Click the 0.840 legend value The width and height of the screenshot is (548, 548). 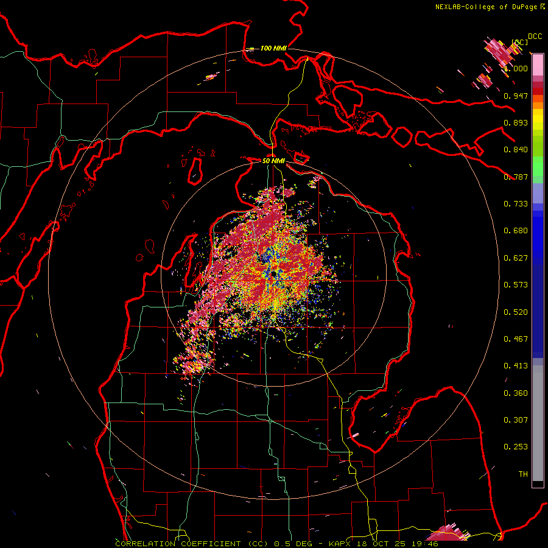click(516, 150)
